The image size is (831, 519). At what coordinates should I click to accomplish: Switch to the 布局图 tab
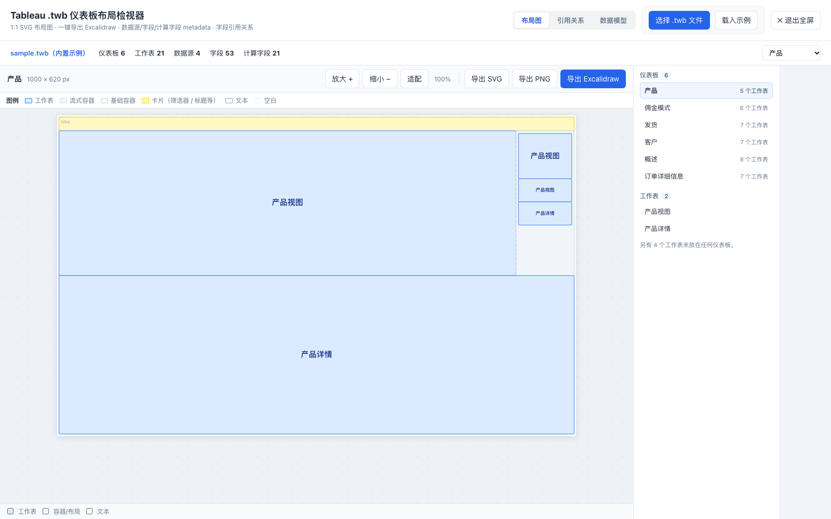pyautogui.click(x=531, y=20)
